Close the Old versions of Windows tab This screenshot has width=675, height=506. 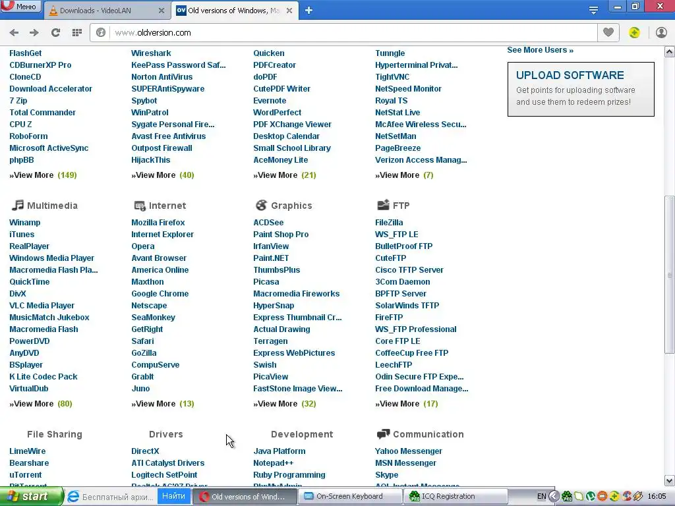click(x=289, y=11)
